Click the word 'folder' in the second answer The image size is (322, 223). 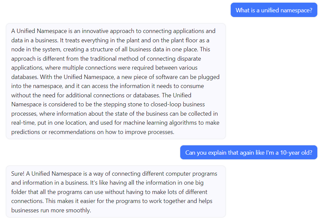[19, 192]
